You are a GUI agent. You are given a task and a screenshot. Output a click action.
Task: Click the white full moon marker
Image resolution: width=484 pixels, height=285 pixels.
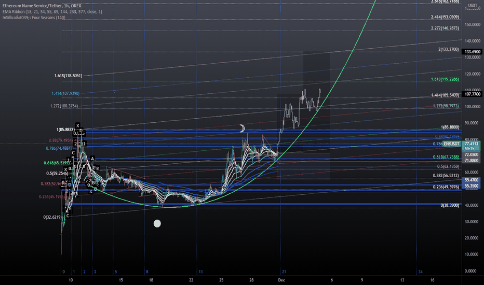(157, 224)
